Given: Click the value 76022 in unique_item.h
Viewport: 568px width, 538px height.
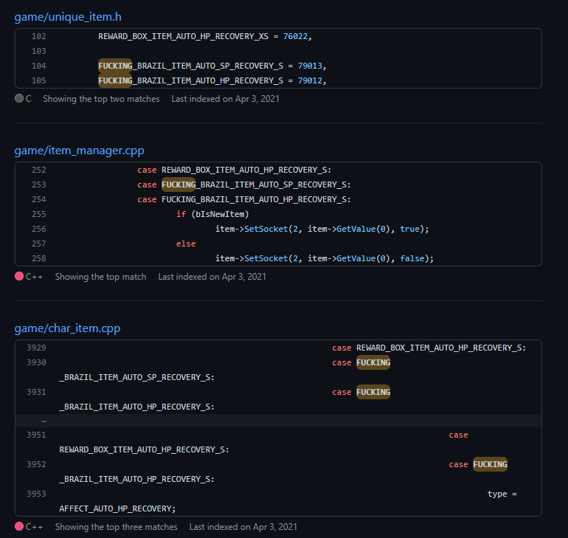Looking at the screenshot, I should click(x=295, y=36).
